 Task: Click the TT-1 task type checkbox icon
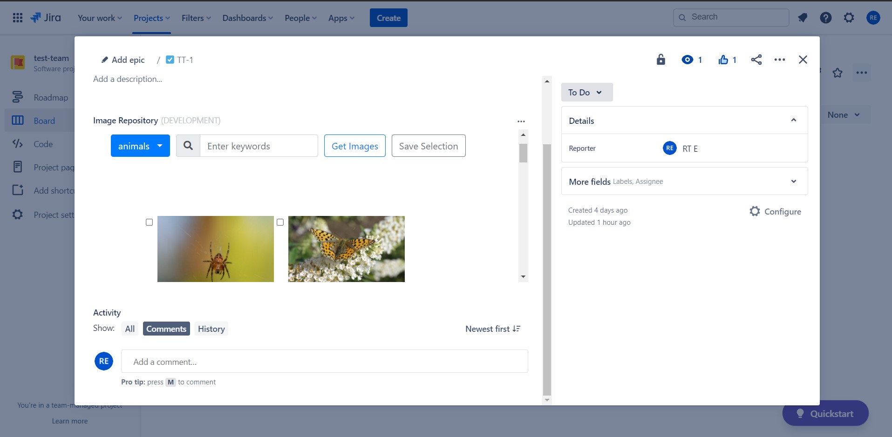pyautogui.click(x=170, y=60)
